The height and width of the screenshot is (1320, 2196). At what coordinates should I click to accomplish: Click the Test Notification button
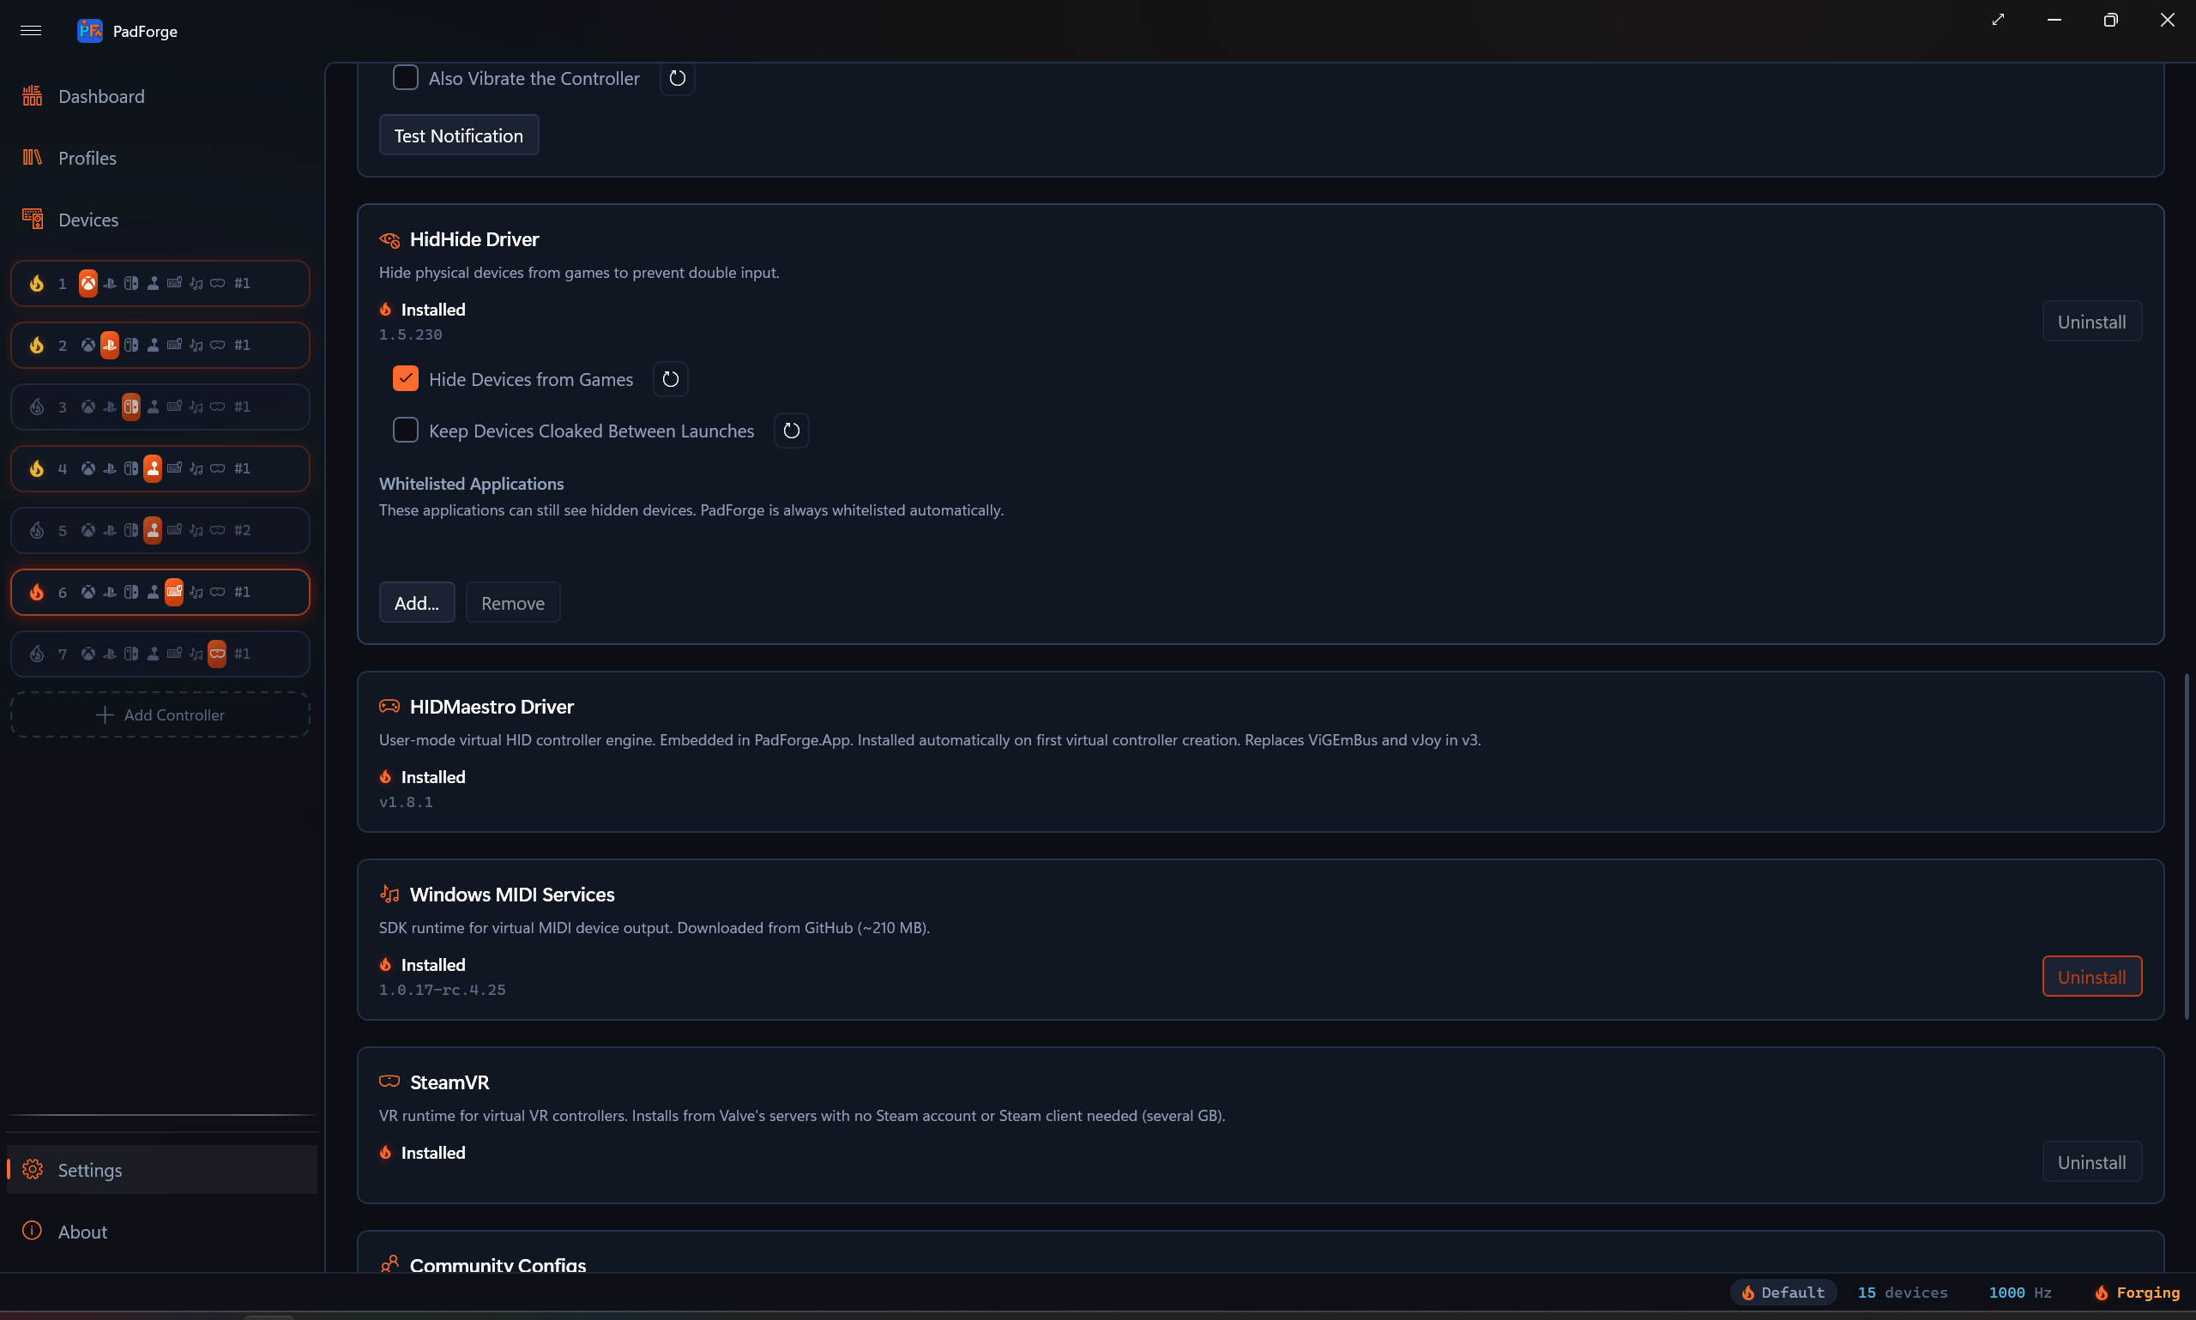pyautogui.click(x=459, y=136)
